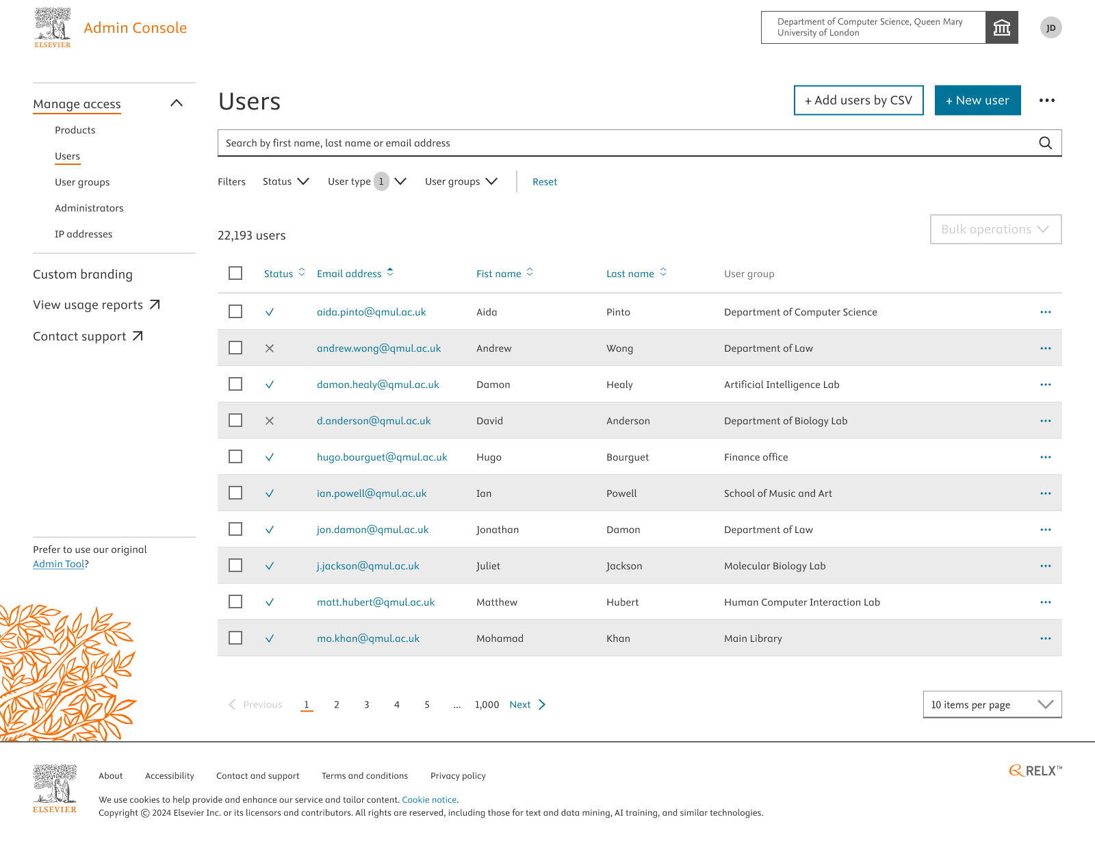Click the New user button

[978, 101]
